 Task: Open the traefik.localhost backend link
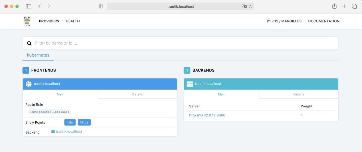tap(69, 132)
